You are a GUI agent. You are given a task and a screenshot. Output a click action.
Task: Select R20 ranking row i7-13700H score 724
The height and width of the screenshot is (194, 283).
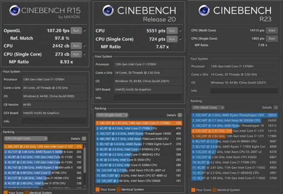[139, 123]
